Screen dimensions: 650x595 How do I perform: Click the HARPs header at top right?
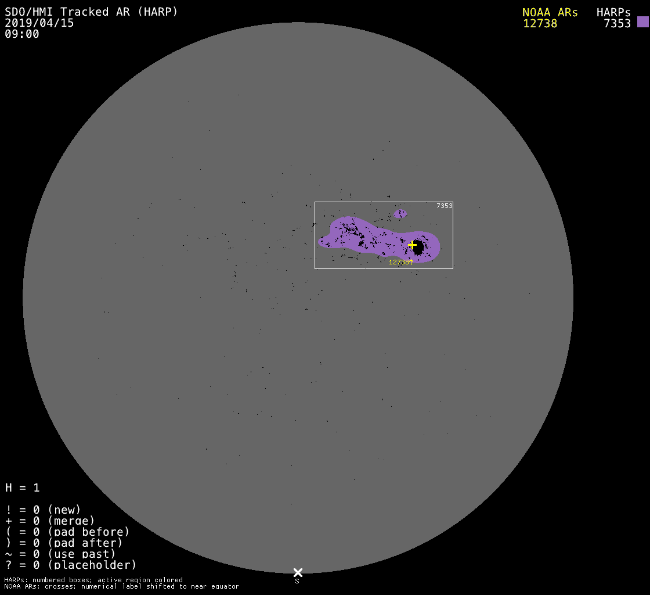613,12
